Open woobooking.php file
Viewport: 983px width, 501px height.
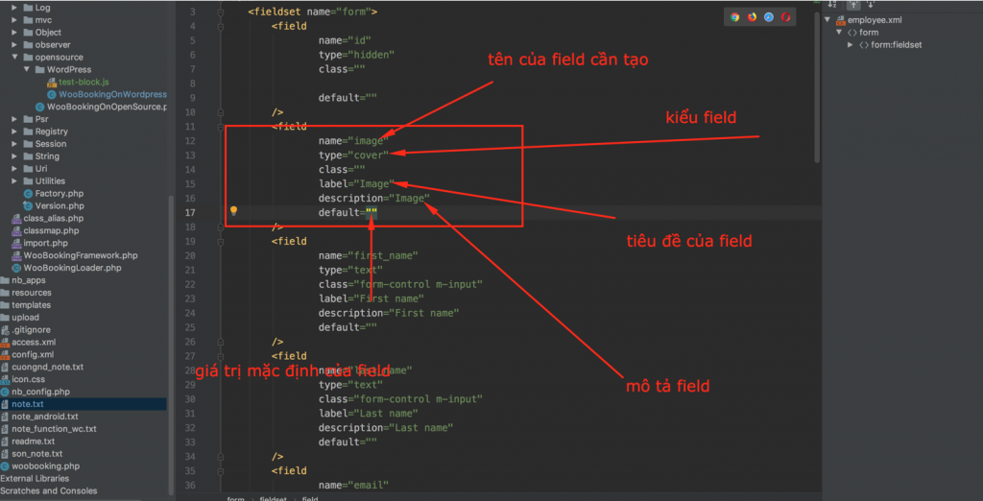[45, 466]
